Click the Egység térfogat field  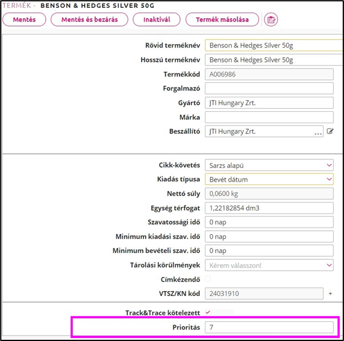[269, 208]
